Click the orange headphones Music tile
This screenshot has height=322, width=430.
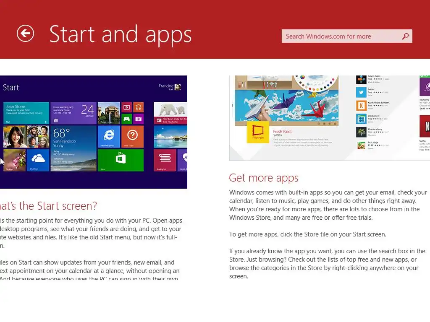point(139,107)
